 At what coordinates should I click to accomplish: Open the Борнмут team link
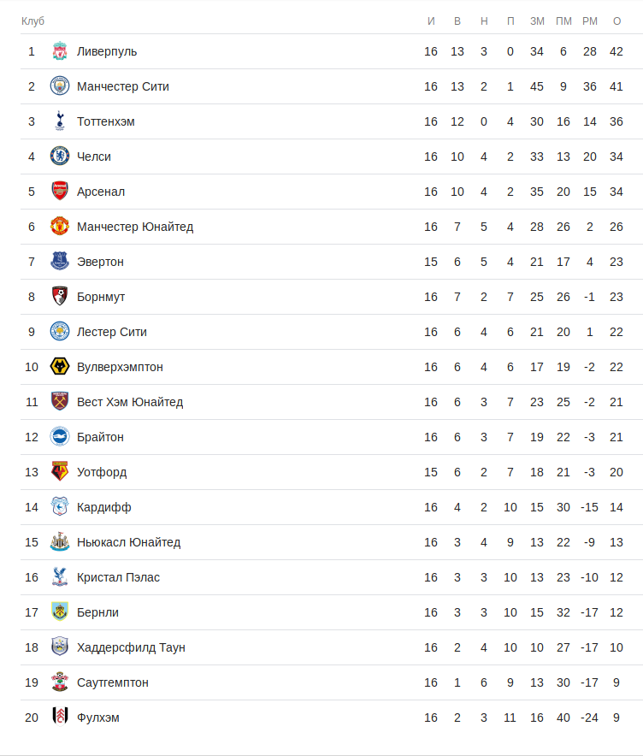click(x=101, y=297)
